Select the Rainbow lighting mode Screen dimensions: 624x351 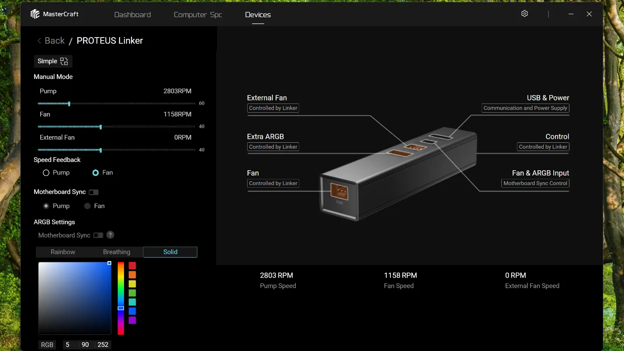[x=63, y=252]
